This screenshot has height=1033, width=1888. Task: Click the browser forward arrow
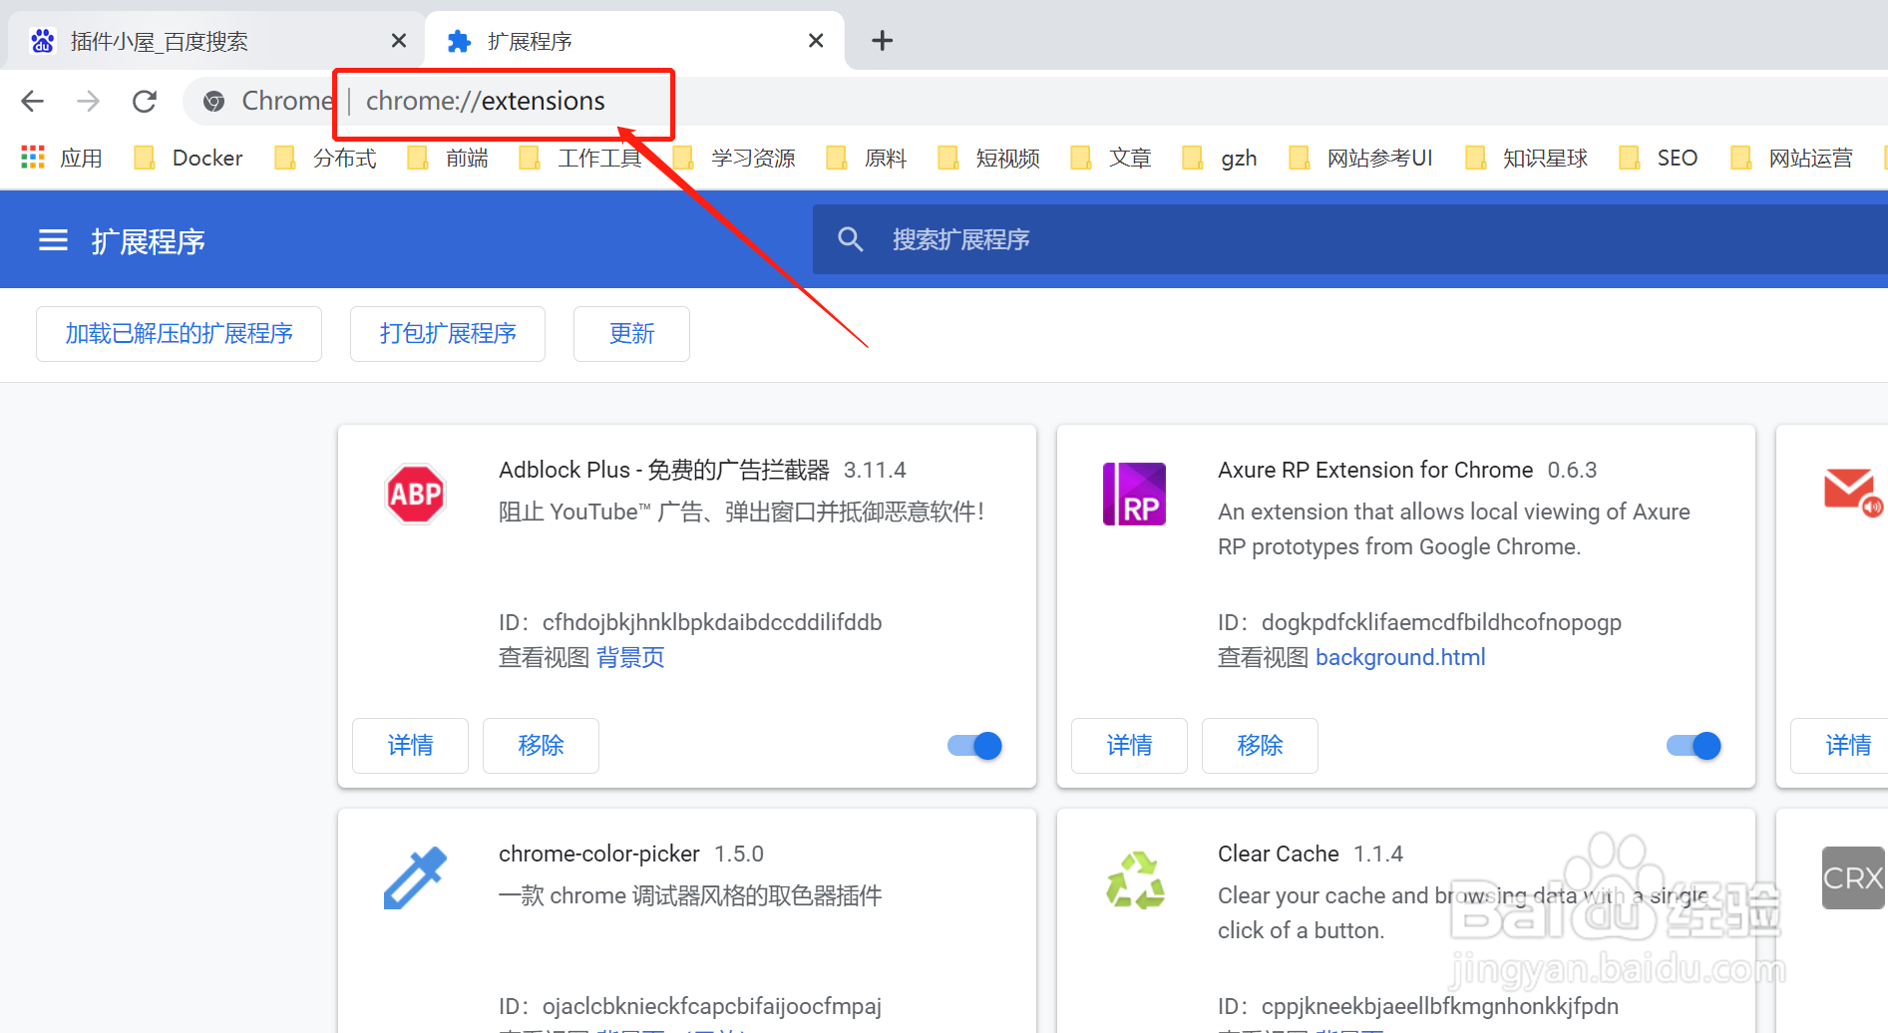click(x=89, y=101)
